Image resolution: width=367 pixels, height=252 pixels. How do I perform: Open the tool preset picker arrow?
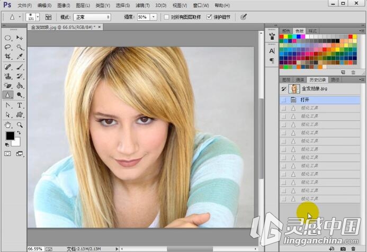coord(20,17)
